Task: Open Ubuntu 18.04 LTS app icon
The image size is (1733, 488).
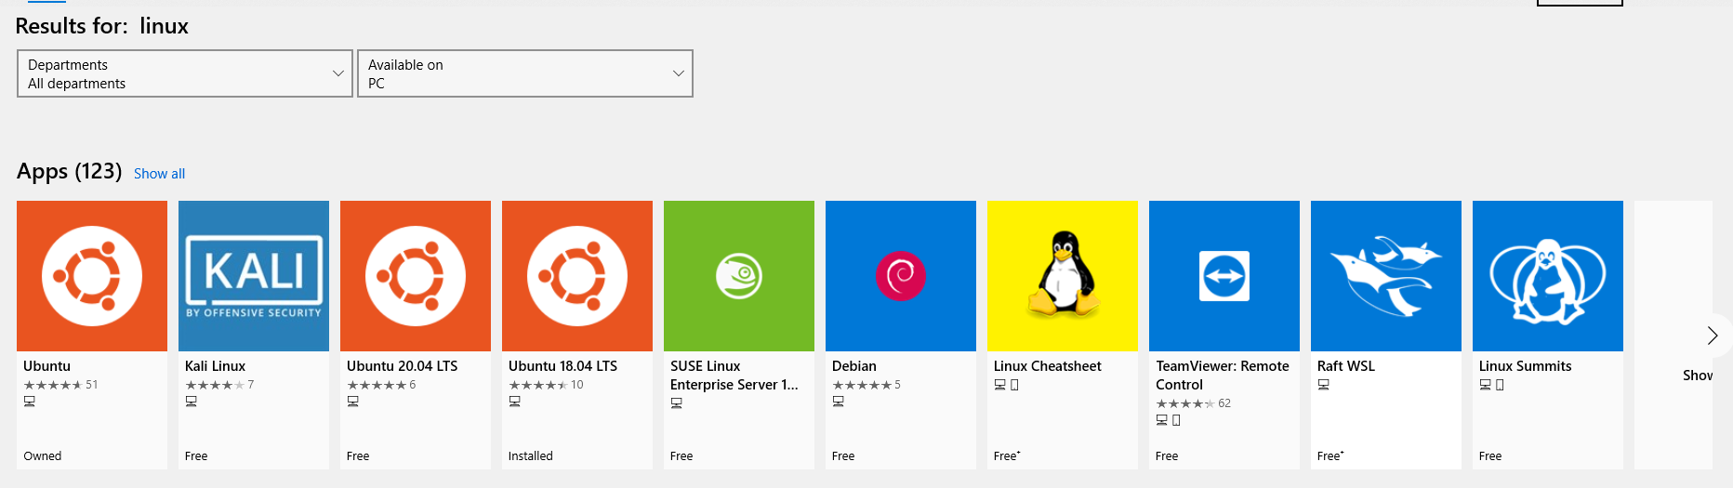Action: (577, 276)
